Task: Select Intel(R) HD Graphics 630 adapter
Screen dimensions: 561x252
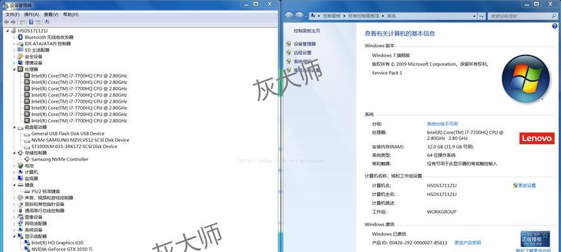Action: [x=57, y=243]
